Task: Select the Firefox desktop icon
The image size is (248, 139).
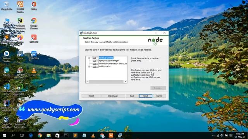Action: tap(20, 39)
